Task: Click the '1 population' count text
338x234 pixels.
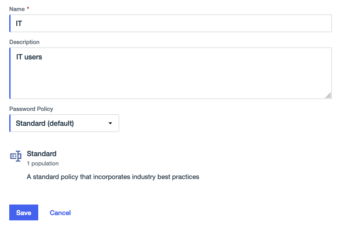Action: [x=43, y=164]
